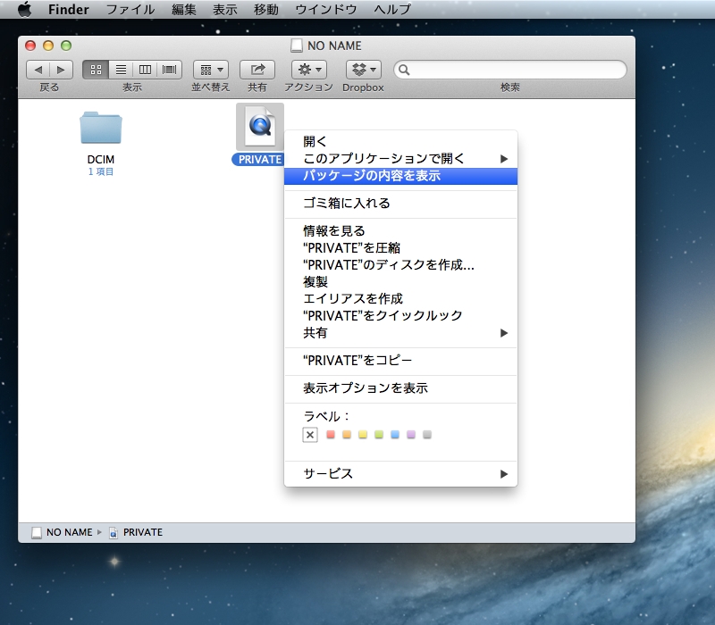This screenshot has height=625, width=715.
Task: Click the DCIM folder name label
Action: tap(101, 160)
